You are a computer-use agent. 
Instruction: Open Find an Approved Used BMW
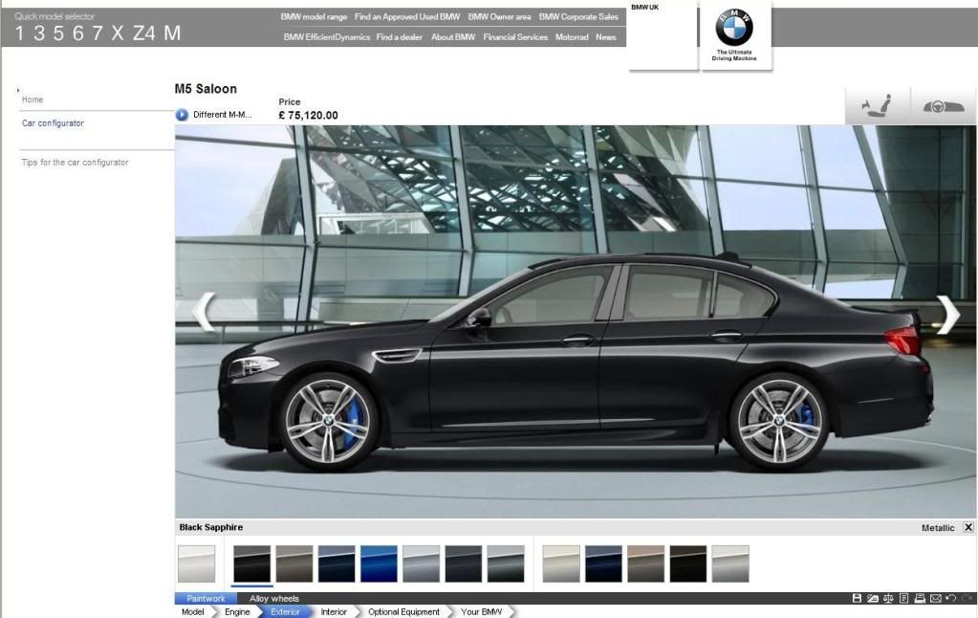click(x=407, y=17)
